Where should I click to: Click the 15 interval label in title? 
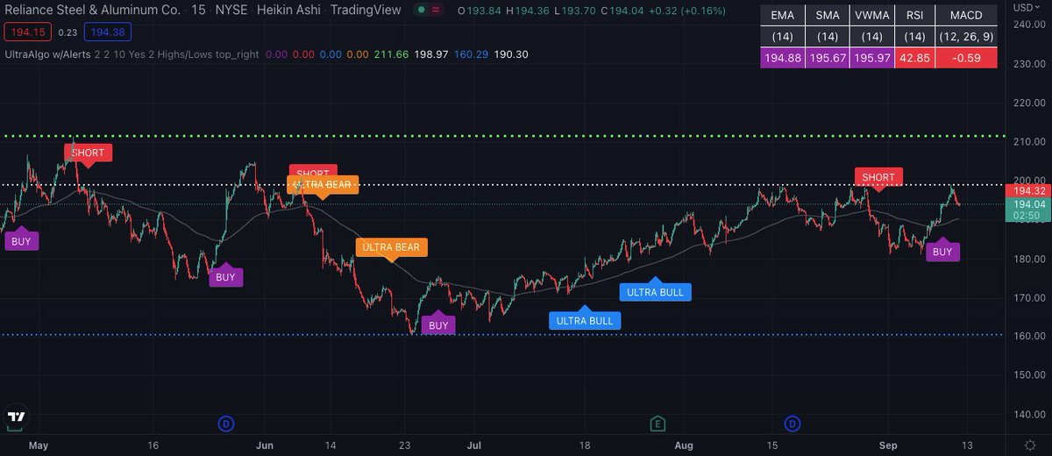pos(196,11)
